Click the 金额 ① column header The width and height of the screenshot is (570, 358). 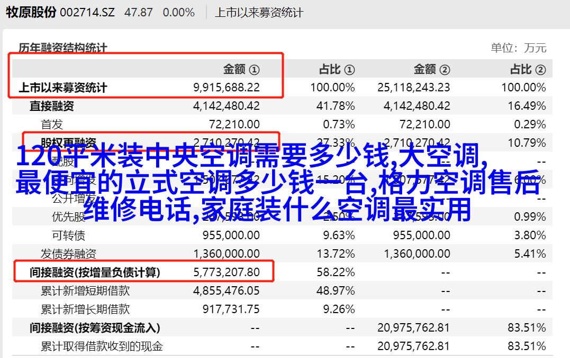[x=241, y=69]
